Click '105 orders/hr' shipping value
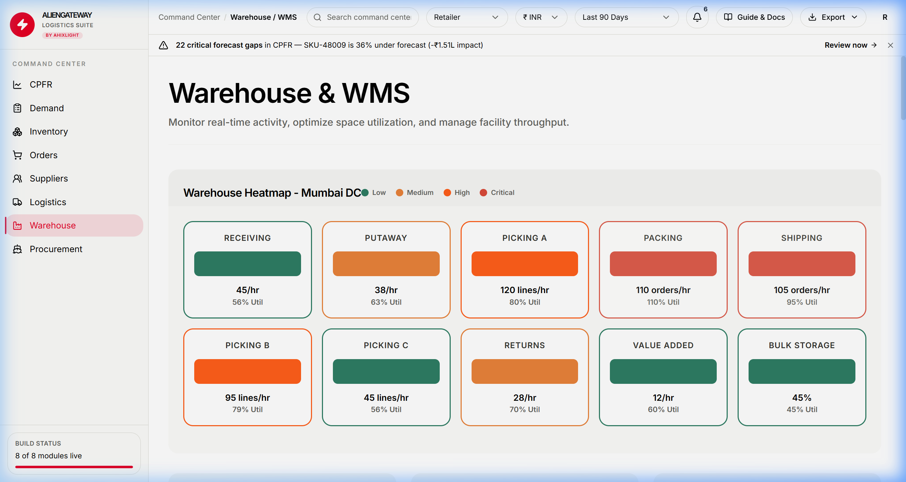The width and height of the screenshot is (906, 482). click(x=802, y=290)
